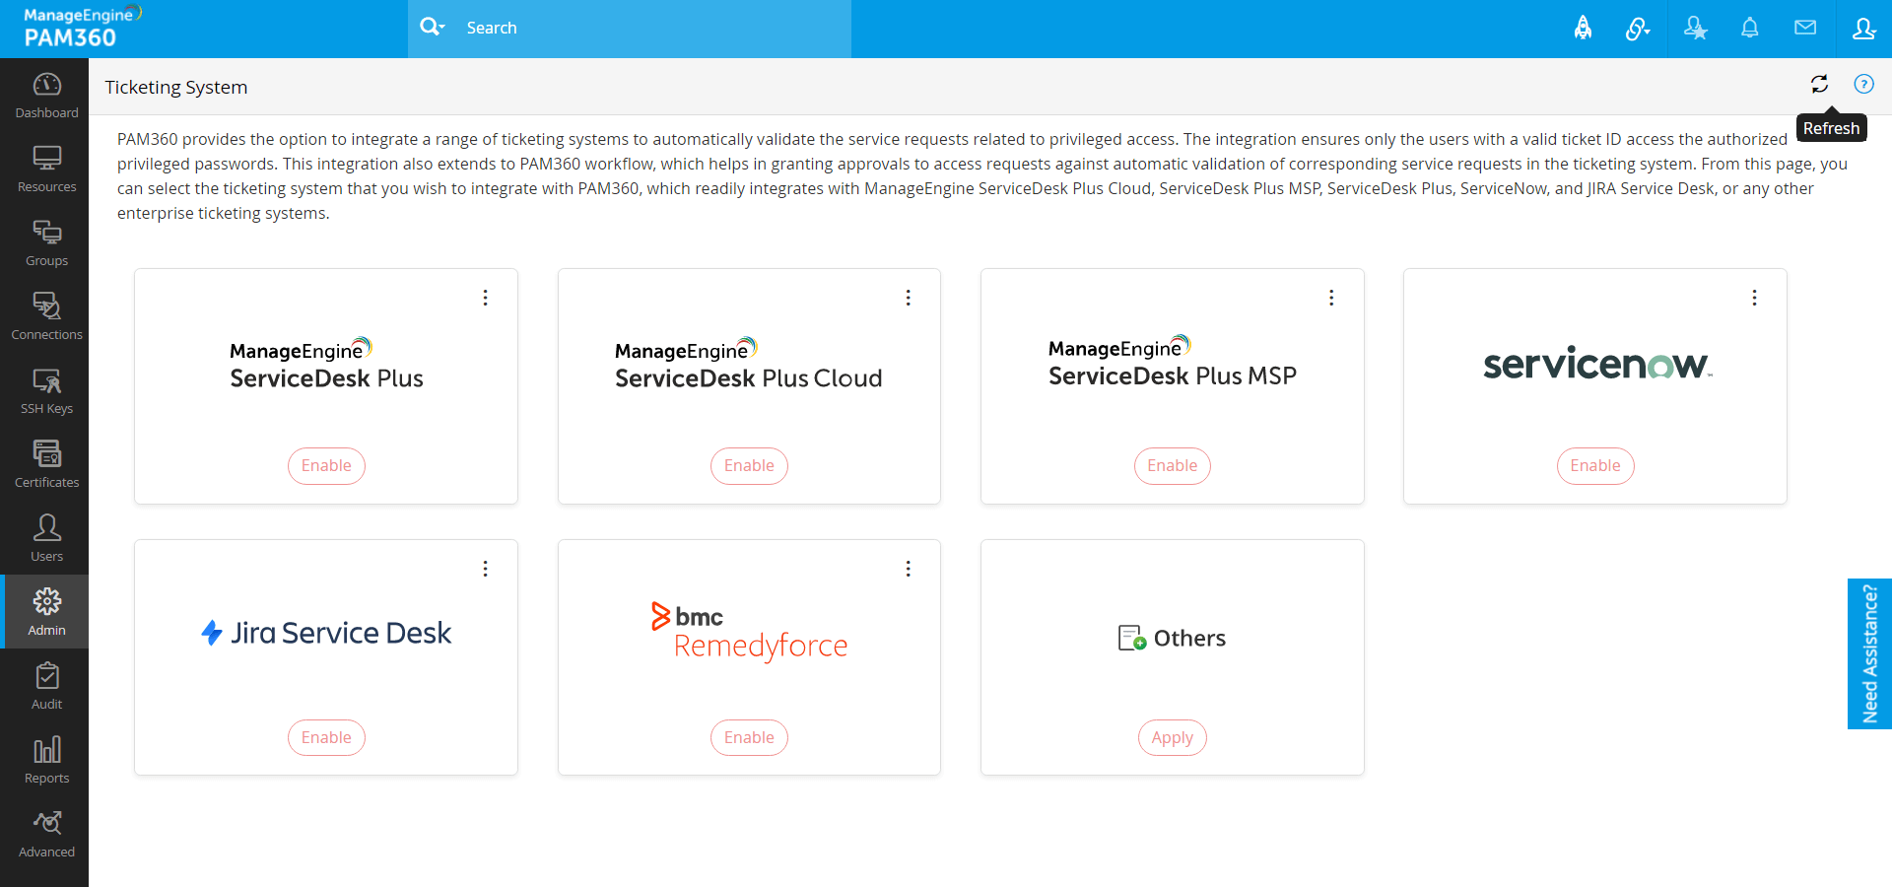Open Connections in the sidebar
The width and height of the screenshot is (1892, 887).
[x=46, y=317]
